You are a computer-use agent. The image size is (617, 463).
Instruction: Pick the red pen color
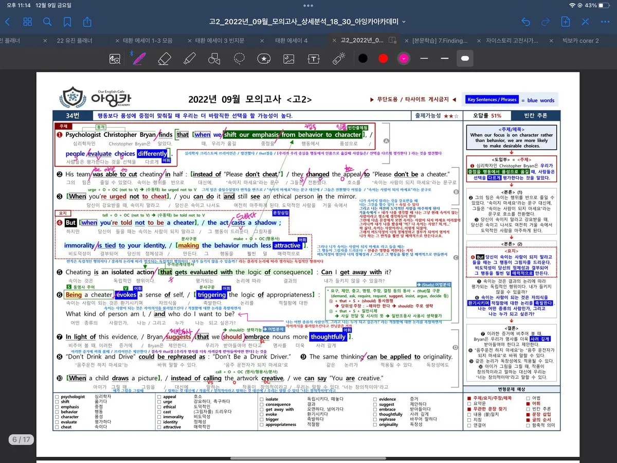point(383,58)
